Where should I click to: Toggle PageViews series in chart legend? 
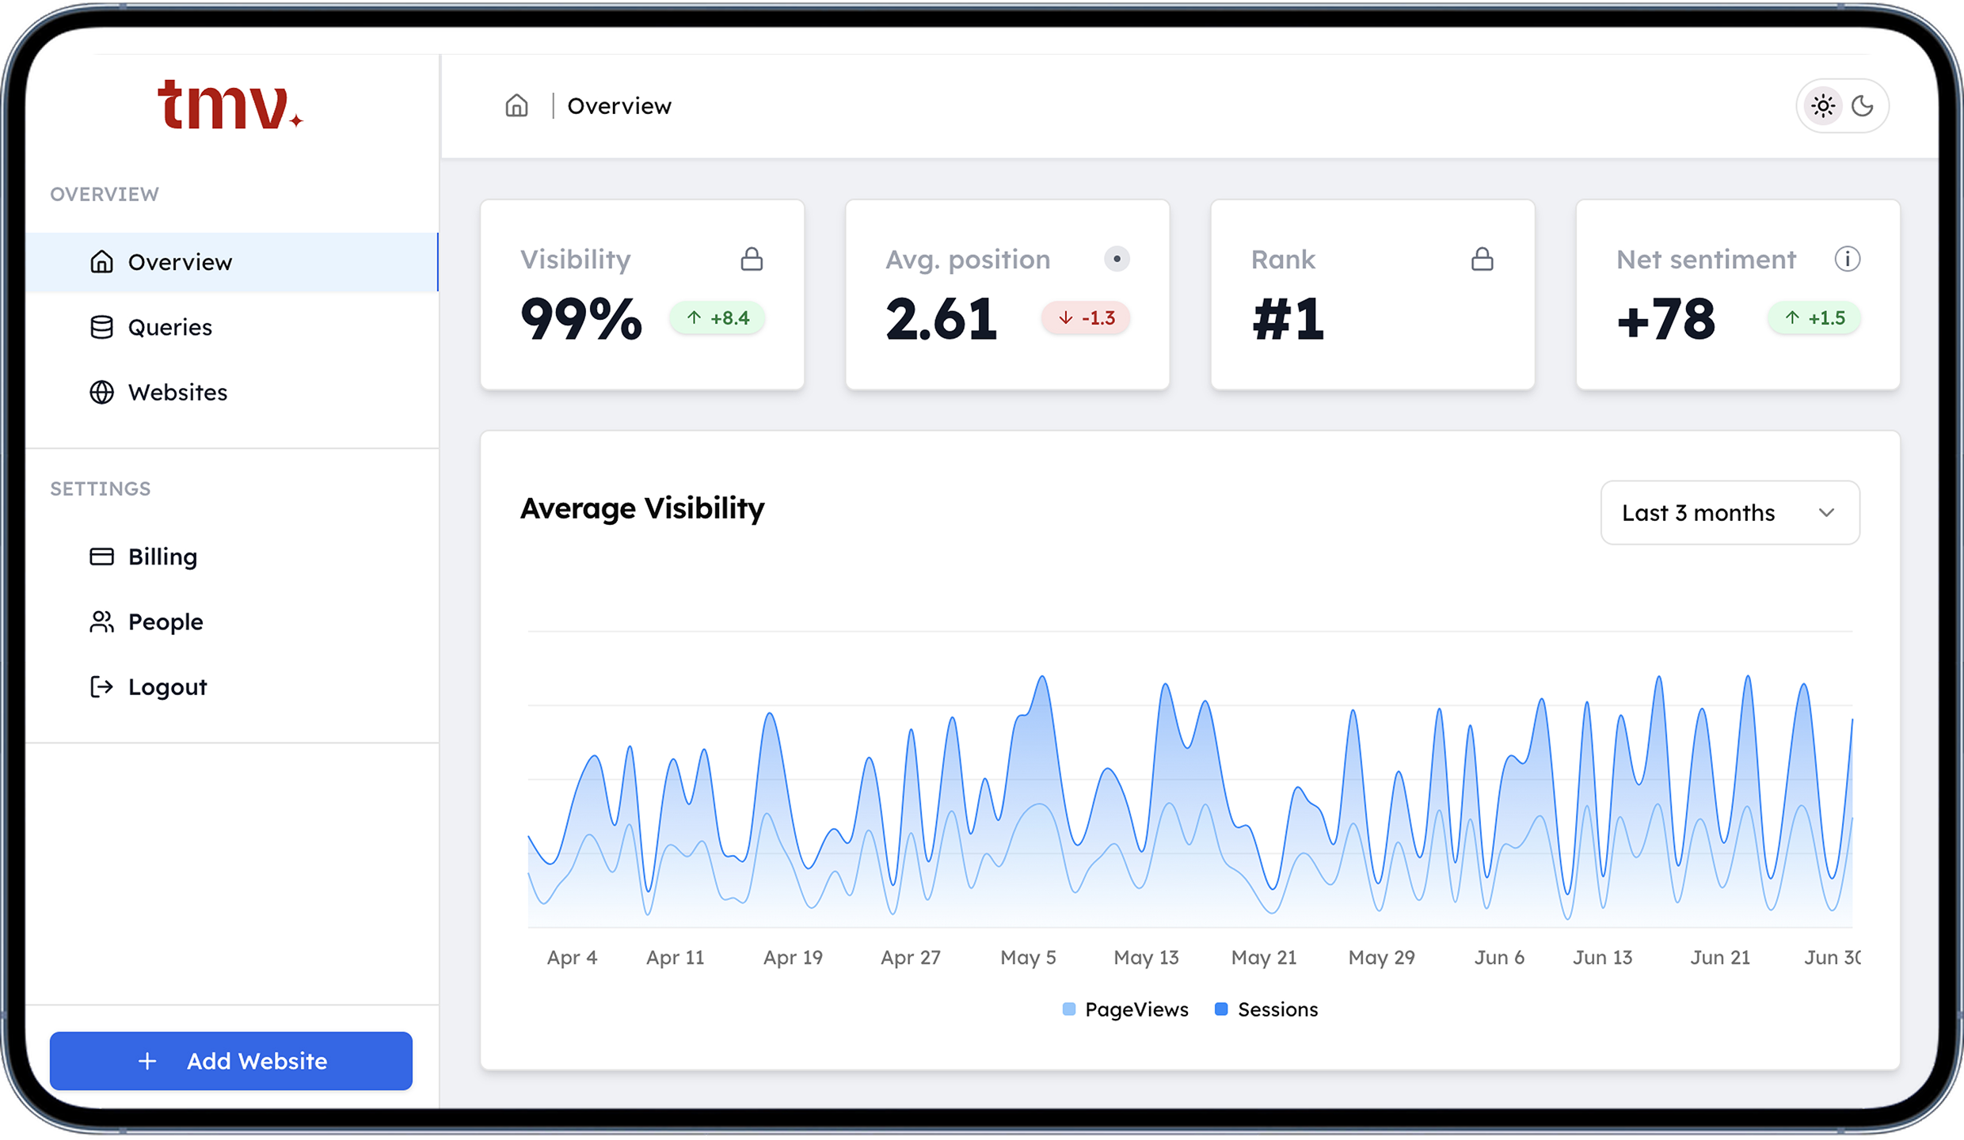(x=1125, y=1009)
